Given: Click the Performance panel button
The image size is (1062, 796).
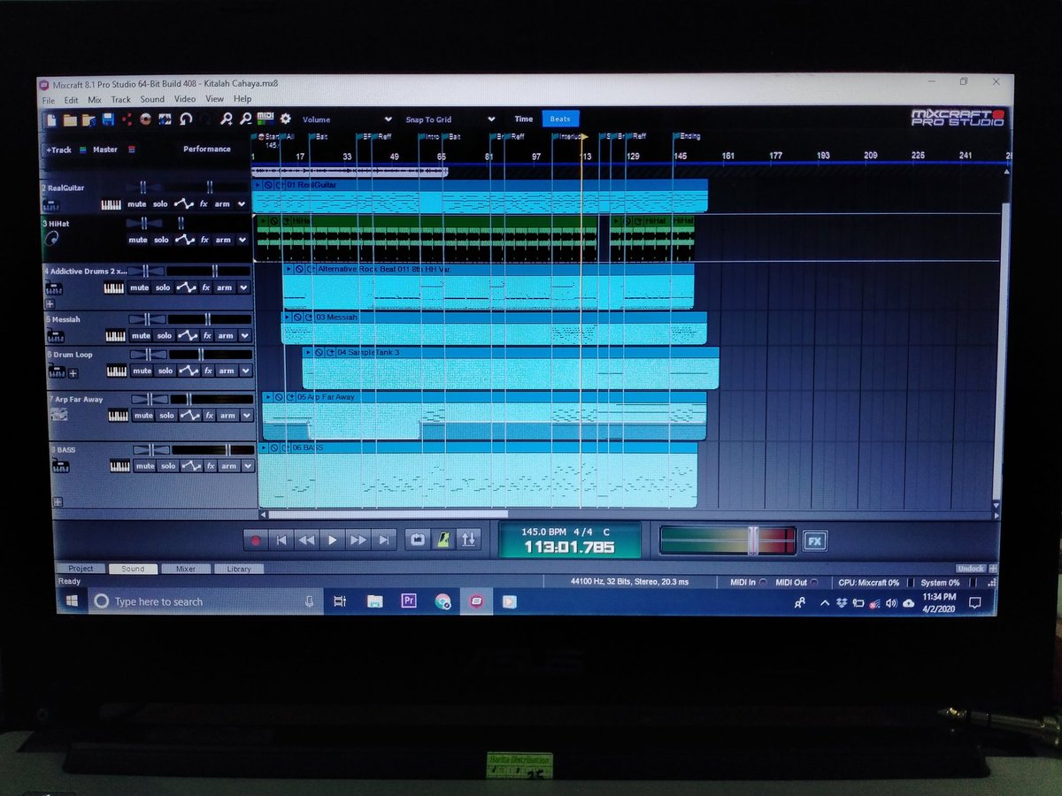Looking at the screenshot, I should click(x=207, y=149).
